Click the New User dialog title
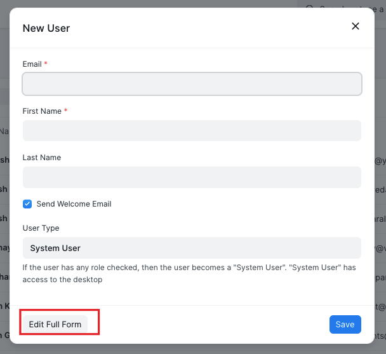The height and width of the screenshot is (354, 386). tap(46, 28)
